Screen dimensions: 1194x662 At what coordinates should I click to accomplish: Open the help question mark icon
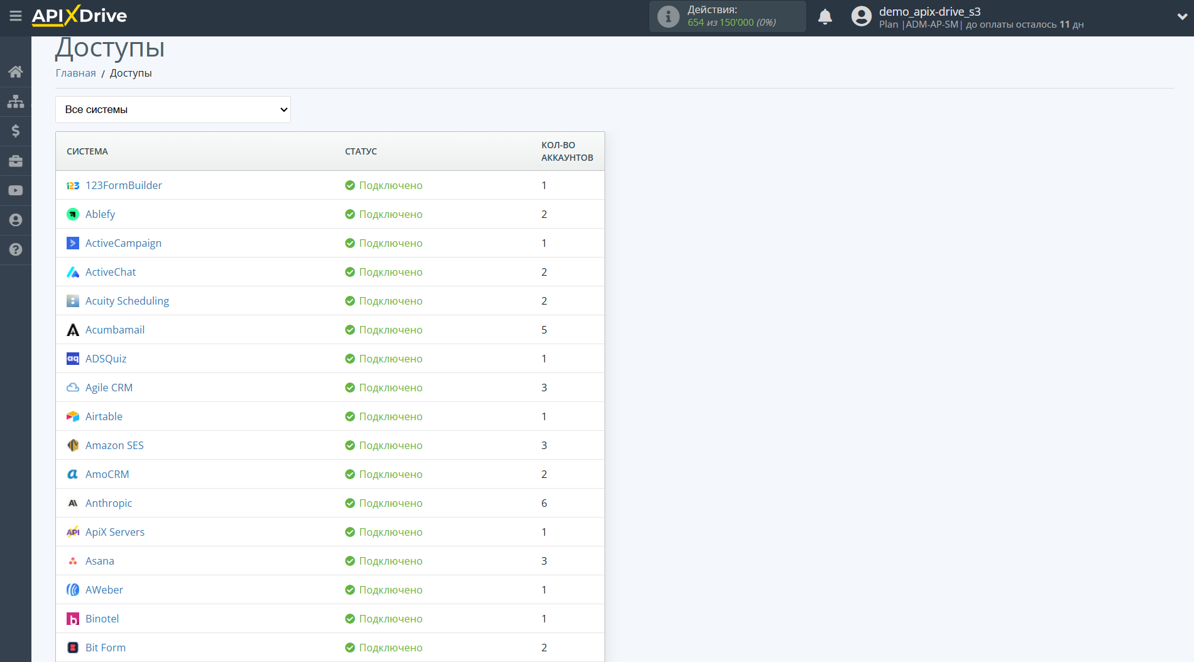pos(16,249)
